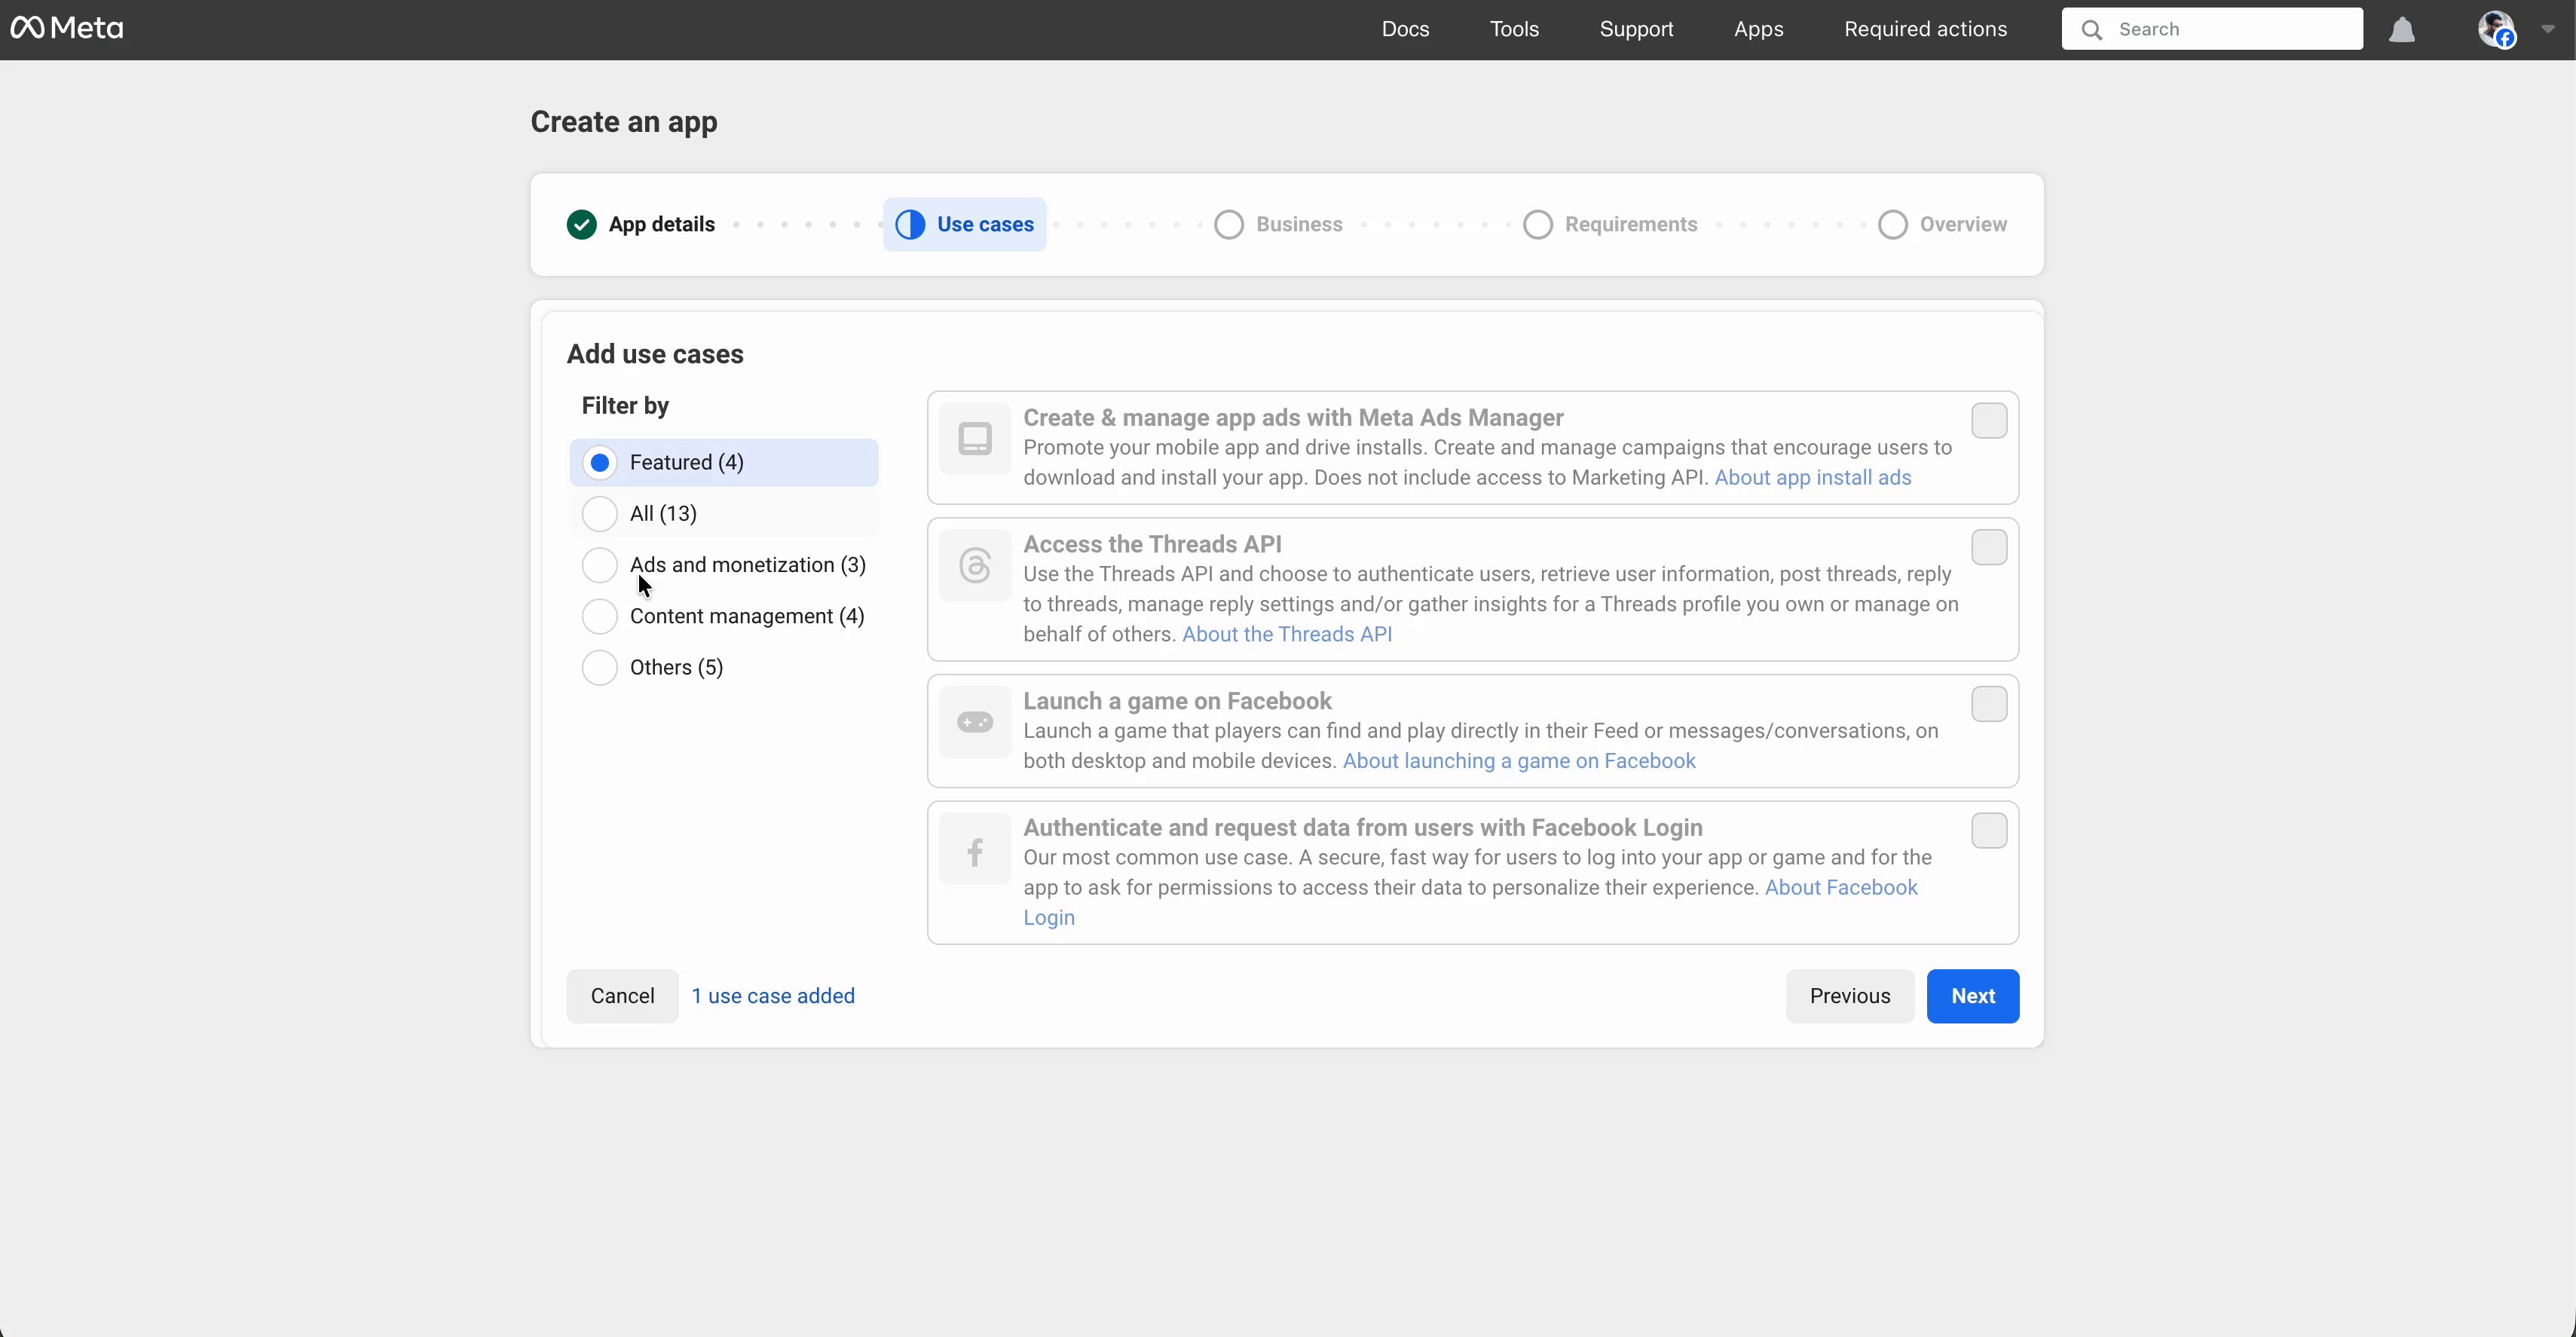Screen dimensions: 2576x1337
Task: Open the Tools menu
Action: (x=1514, y=29)
